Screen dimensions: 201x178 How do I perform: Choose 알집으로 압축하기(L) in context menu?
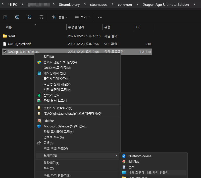click(78, 108)
